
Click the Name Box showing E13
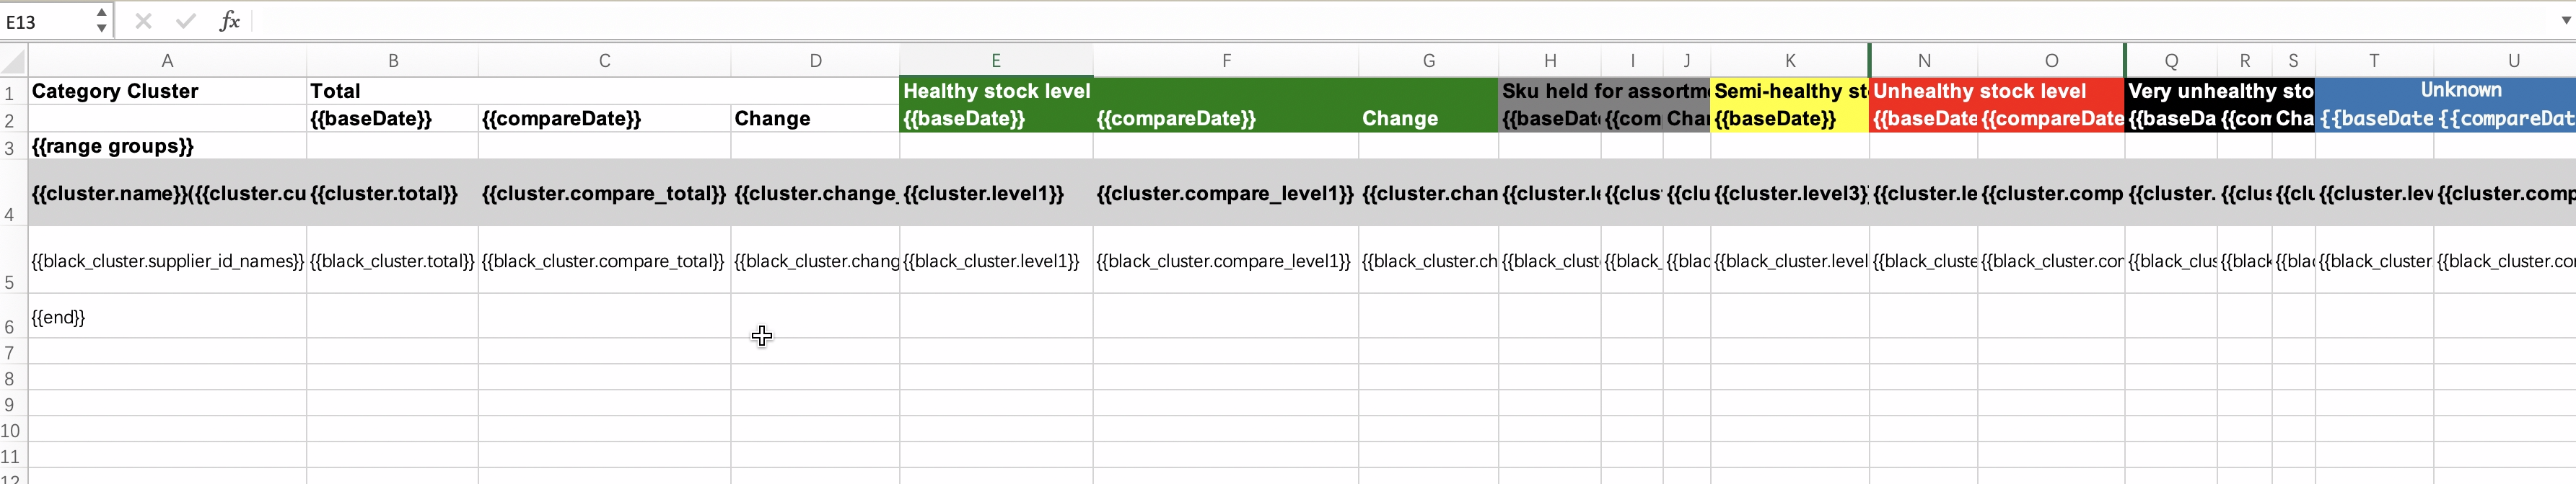point(45,21)
